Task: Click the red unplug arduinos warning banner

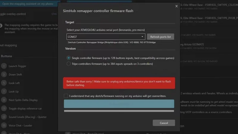Action: coord(119,83)
